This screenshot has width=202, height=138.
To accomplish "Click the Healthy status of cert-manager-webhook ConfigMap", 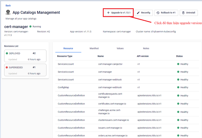I will [184, 88].
